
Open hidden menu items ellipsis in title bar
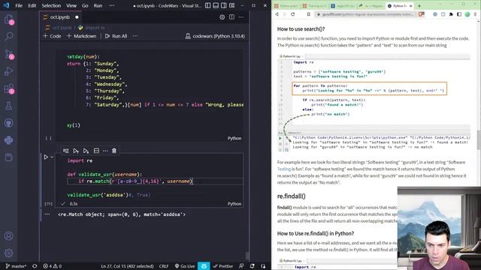point(112,5)
